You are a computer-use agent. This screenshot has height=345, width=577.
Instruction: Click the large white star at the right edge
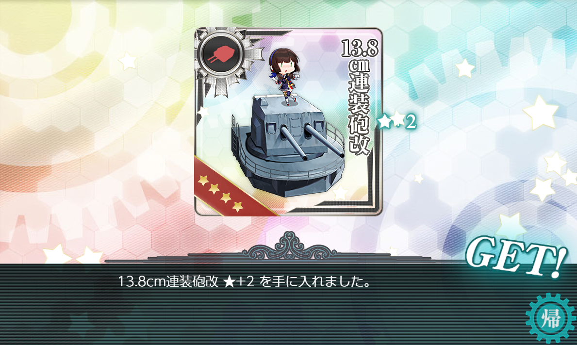pyautogui.click(x=541, y=113)
